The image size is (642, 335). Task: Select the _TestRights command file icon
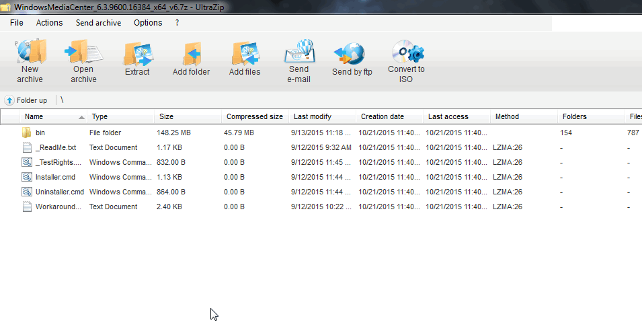[x=27, y=162]
